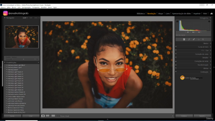Open the Editar menu
This screenshot has width=215, height=121.
coord(9,7)
